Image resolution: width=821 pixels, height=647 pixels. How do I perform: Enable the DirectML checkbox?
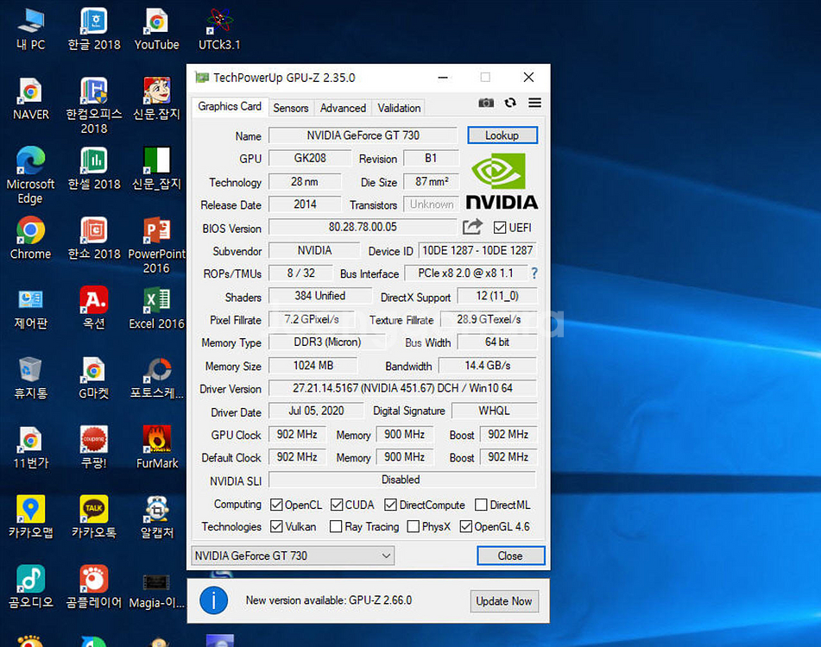481,505
